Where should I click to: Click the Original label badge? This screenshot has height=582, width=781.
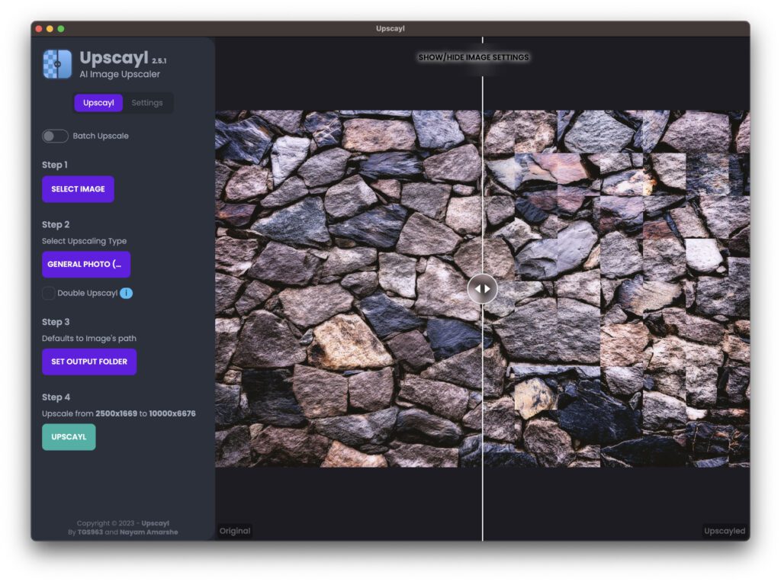tap(235, 531)
